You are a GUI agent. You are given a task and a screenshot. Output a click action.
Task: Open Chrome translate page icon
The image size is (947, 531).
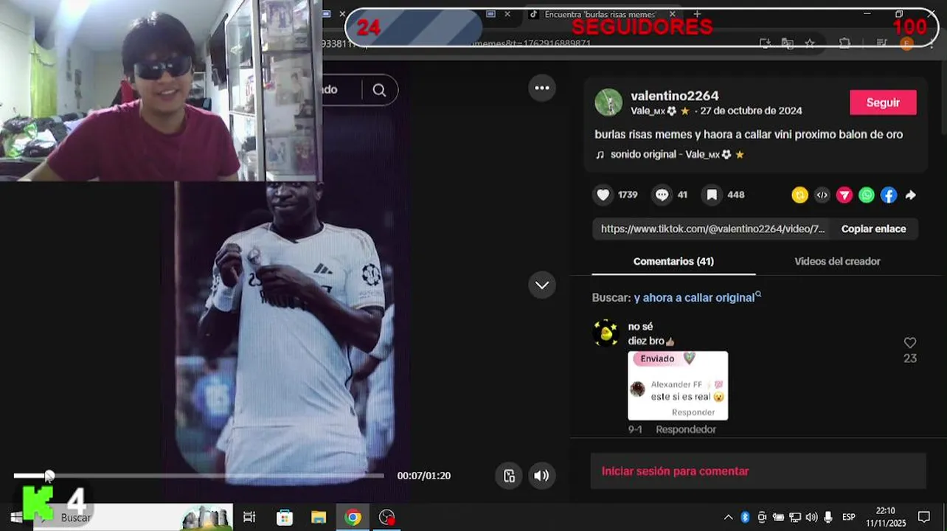[788, 44]
